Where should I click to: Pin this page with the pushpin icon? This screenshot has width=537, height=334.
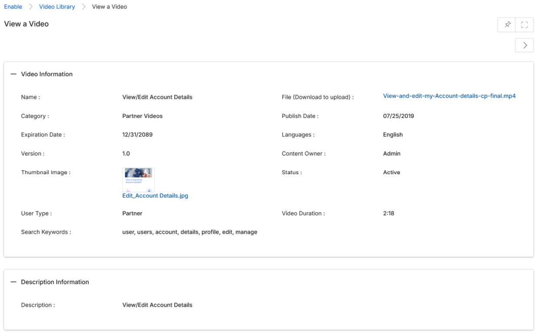click(507, 25)
